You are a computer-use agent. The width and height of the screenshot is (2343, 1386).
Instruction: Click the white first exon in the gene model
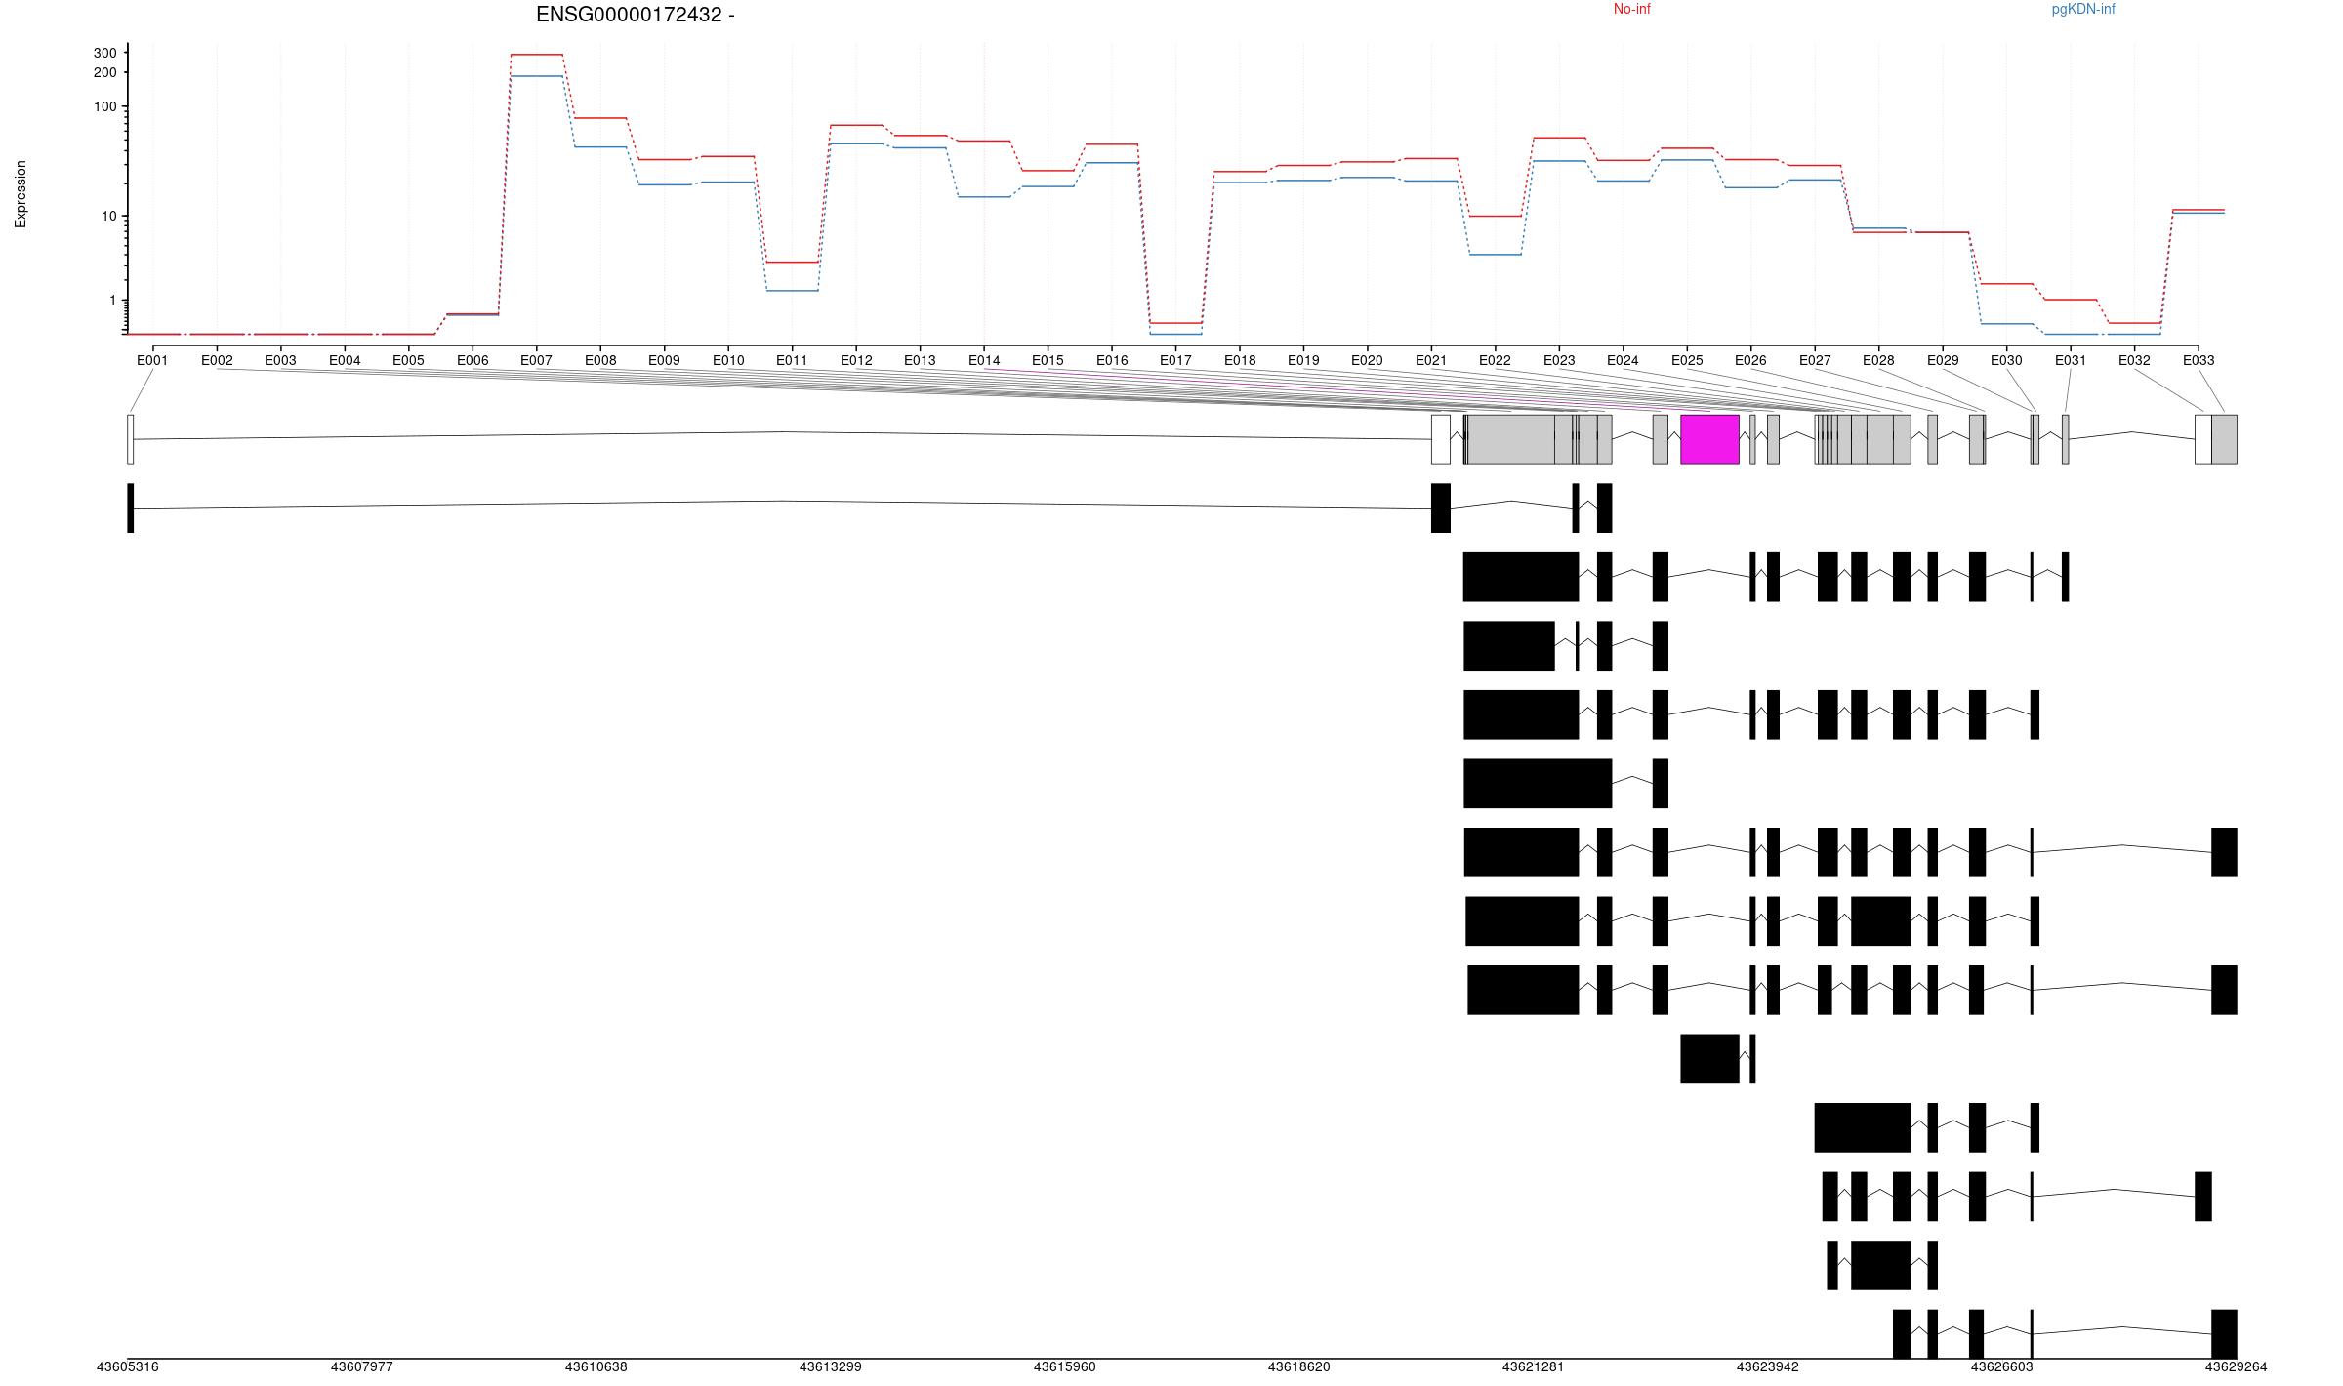(x=131, y=439)
